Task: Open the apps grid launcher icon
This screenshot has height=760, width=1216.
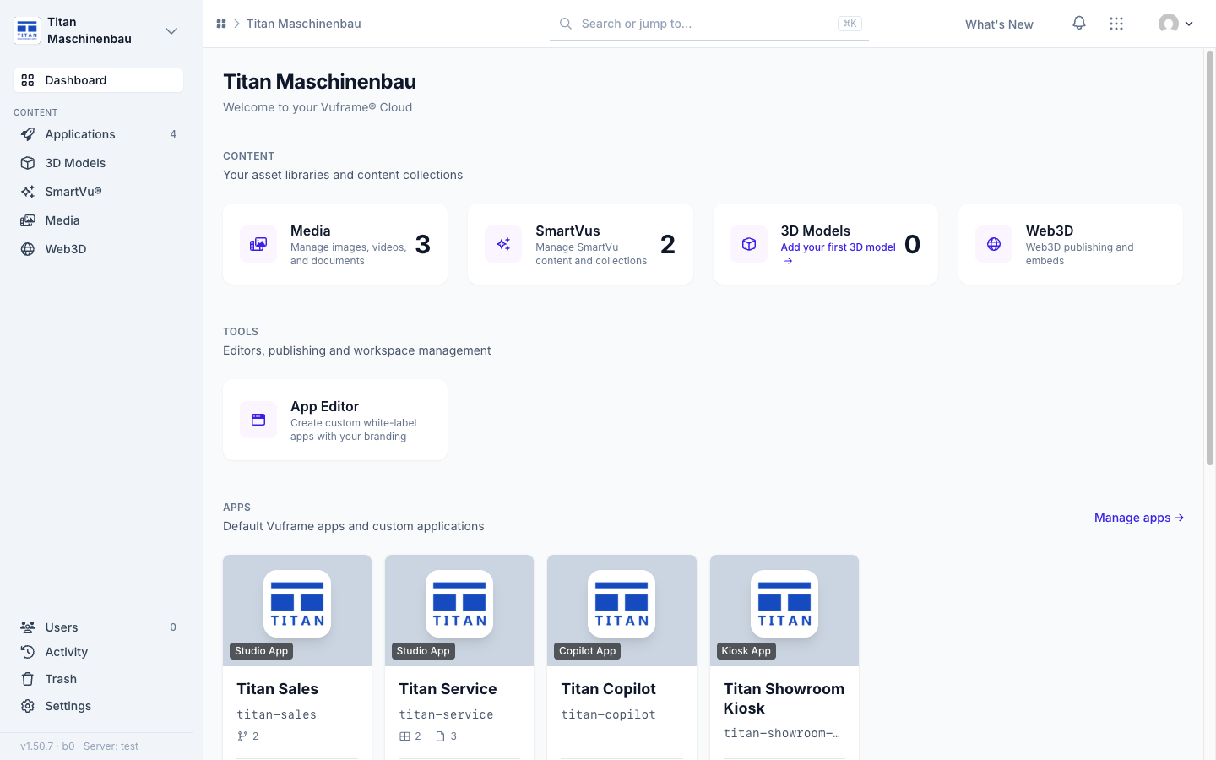Action: coord(1116,24)
